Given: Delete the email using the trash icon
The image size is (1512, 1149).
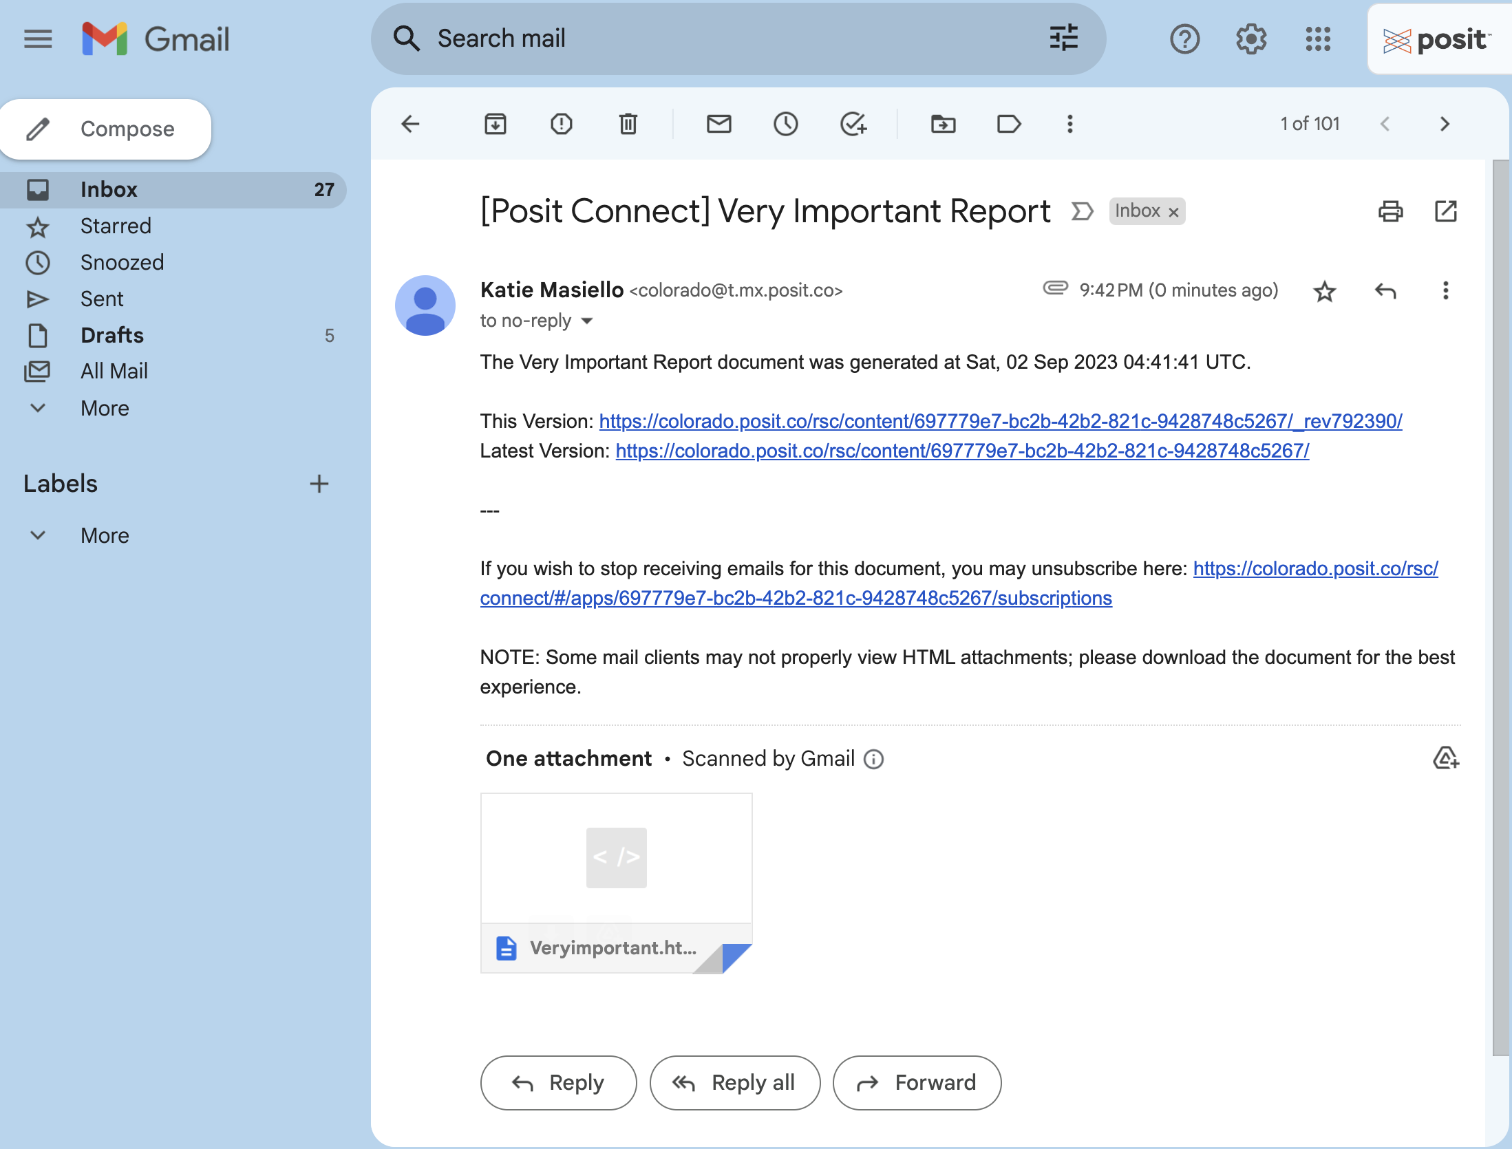Looking at the screenshot, I should 628,124.
